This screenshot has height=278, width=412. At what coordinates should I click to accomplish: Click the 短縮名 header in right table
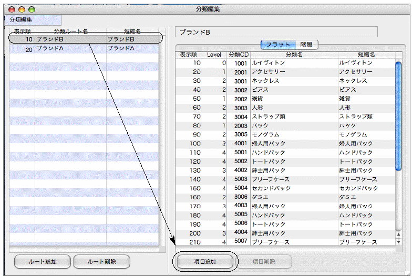(366, 55)
